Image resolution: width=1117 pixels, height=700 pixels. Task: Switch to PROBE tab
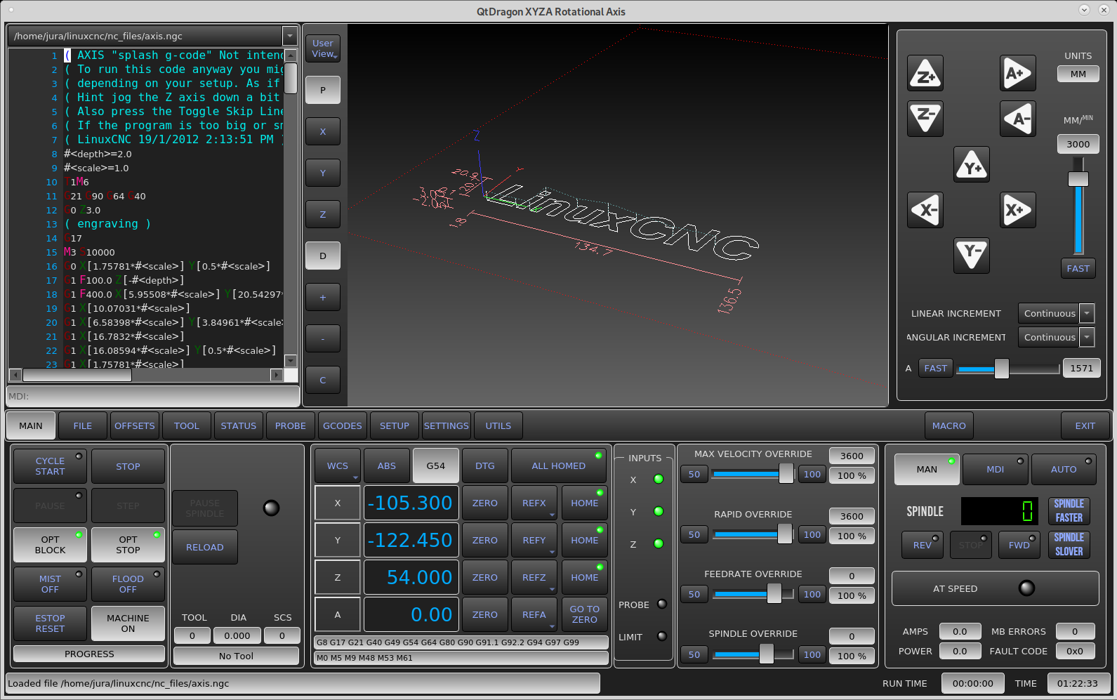pyautogui.click(x=291, y=425)
